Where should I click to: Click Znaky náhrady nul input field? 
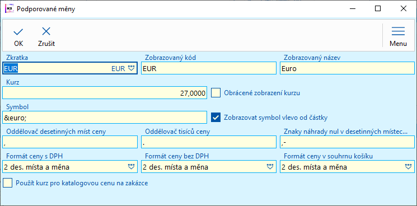(x=347, y=142)
